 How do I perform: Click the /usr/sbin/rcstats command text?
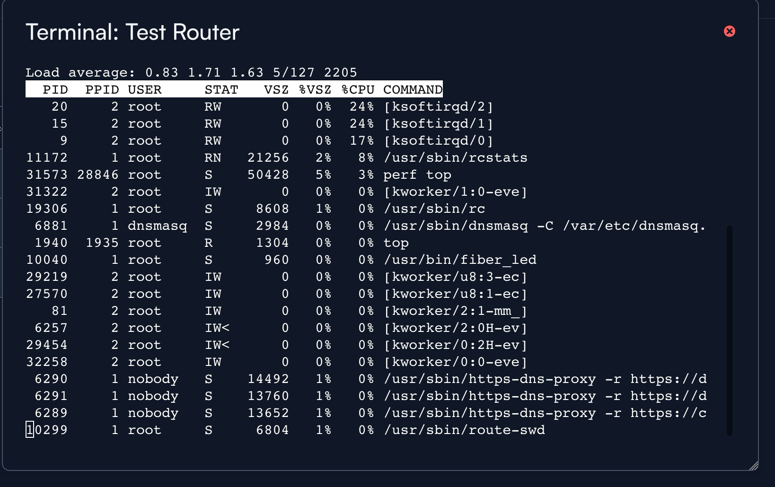pyautogui.click(x=455, y=157)
